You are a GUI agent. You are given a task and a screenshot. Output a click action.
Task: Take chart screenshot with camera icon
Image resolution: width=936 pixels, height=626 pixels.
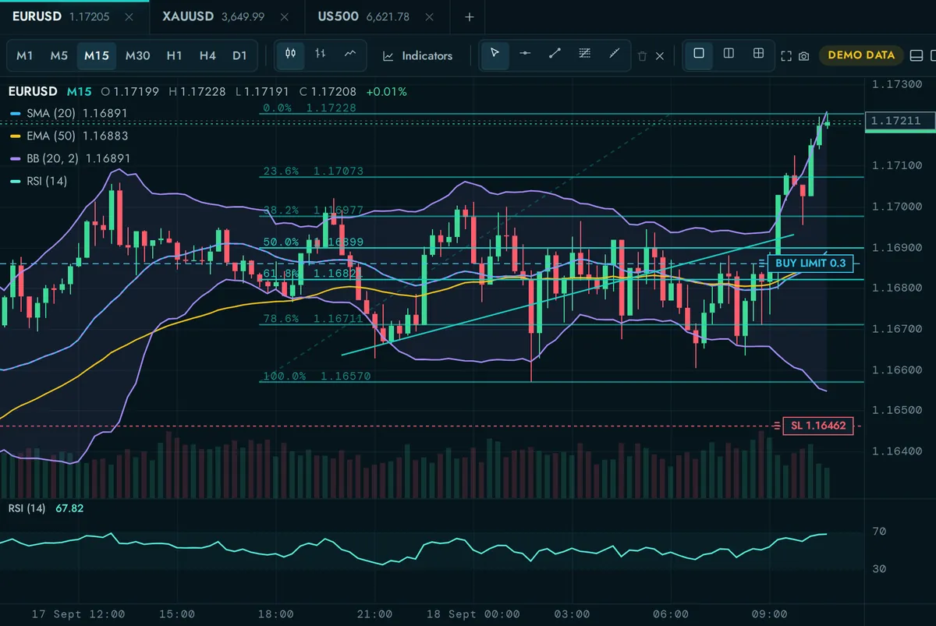(x=804, y=56)
